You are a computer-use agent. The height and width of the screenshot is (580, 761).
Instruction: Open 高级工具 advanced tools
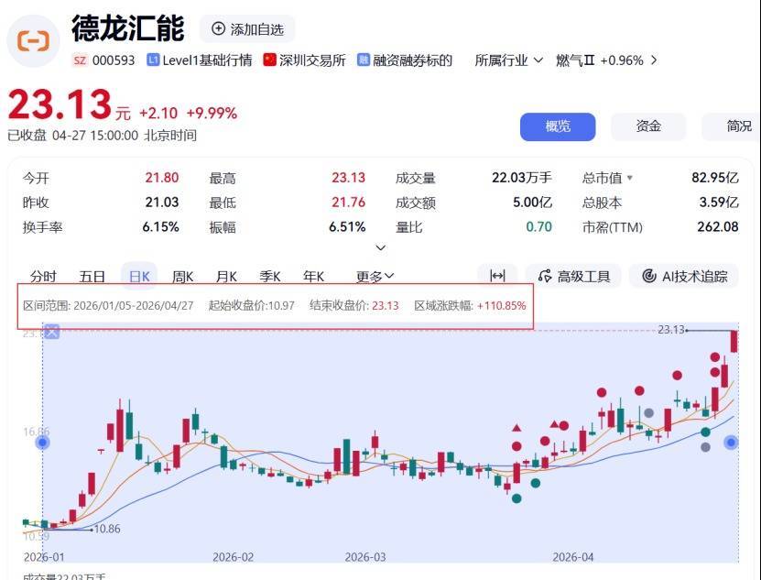point(574,276)
